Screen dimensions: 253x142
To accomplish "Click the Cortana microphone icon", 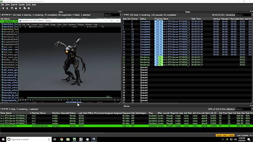I will [49, 139].
